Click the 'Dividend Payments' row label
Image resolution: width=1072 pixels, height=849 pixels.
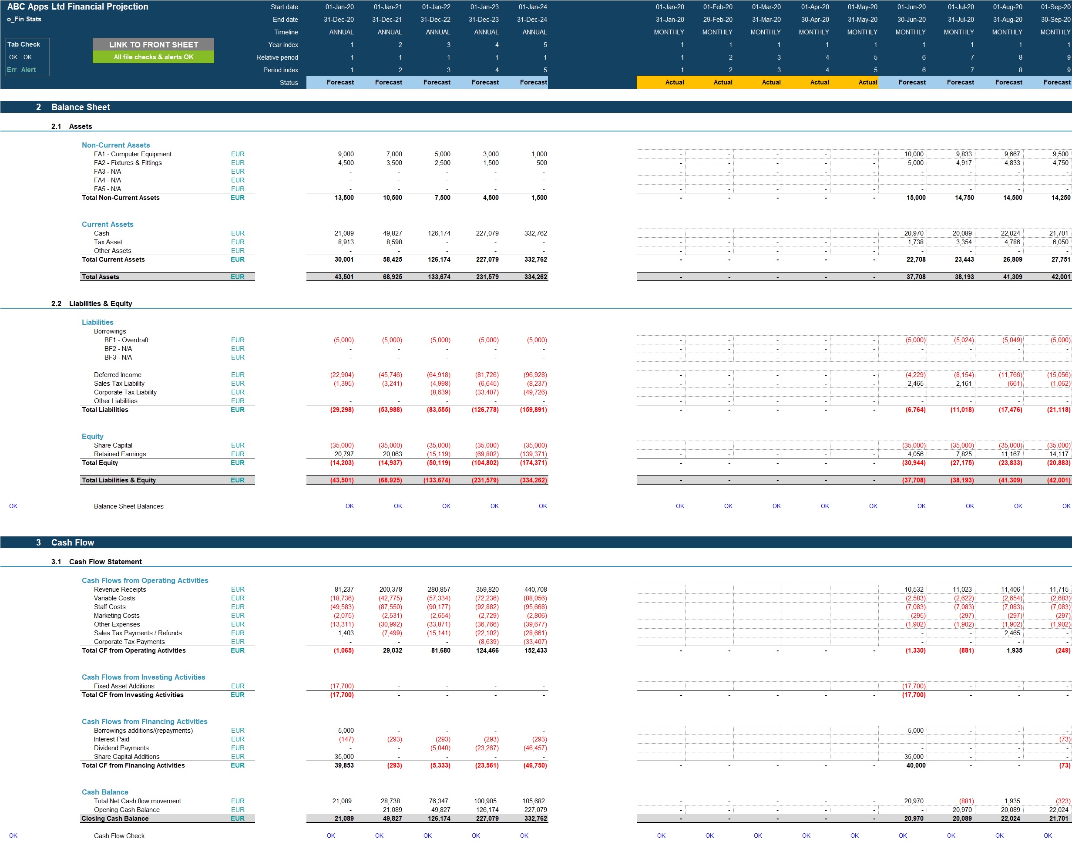click(121, 748)
